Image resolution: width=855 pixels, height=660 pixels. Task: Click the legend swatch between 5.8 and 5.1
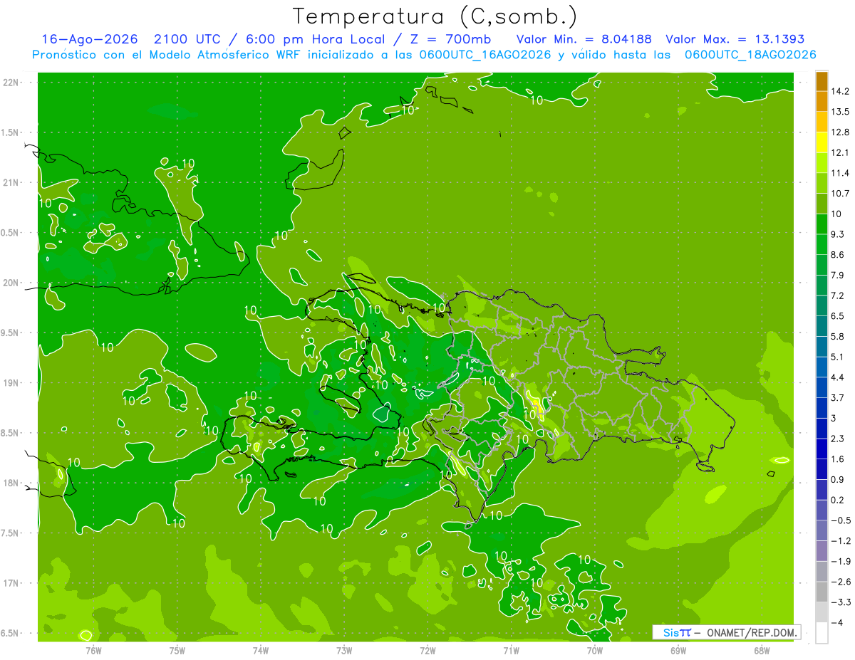click(822, 347)
